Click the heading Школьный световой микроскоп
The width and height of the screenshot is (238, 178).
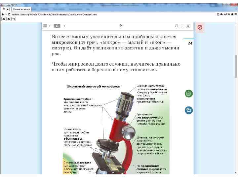coord(93,87)
